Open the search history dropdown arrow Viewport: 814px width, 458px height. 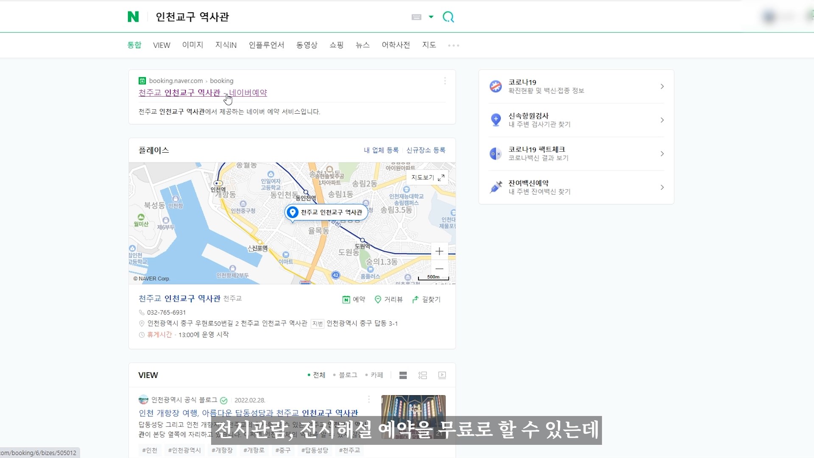click(431, 17)
